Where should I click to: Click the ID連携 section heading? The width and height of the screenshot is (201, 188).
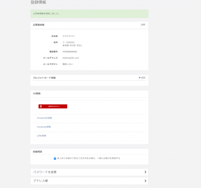click(x=37, y=94)
